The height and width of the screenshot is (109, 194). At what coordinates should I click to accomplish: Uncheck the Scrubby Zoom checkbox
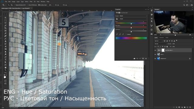pos(39,5)
